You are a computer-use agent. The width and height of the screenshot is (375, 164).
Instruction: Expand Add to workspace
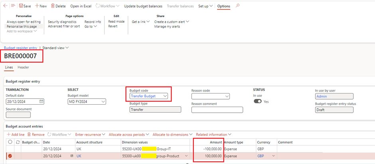[22, 31]
